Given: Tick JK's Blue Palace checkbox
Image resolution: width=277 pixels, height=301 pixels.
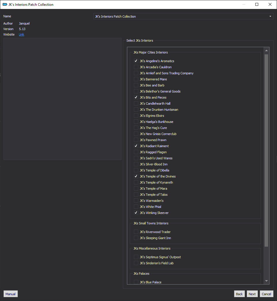Looking at the screenshot, I should 136,282.
